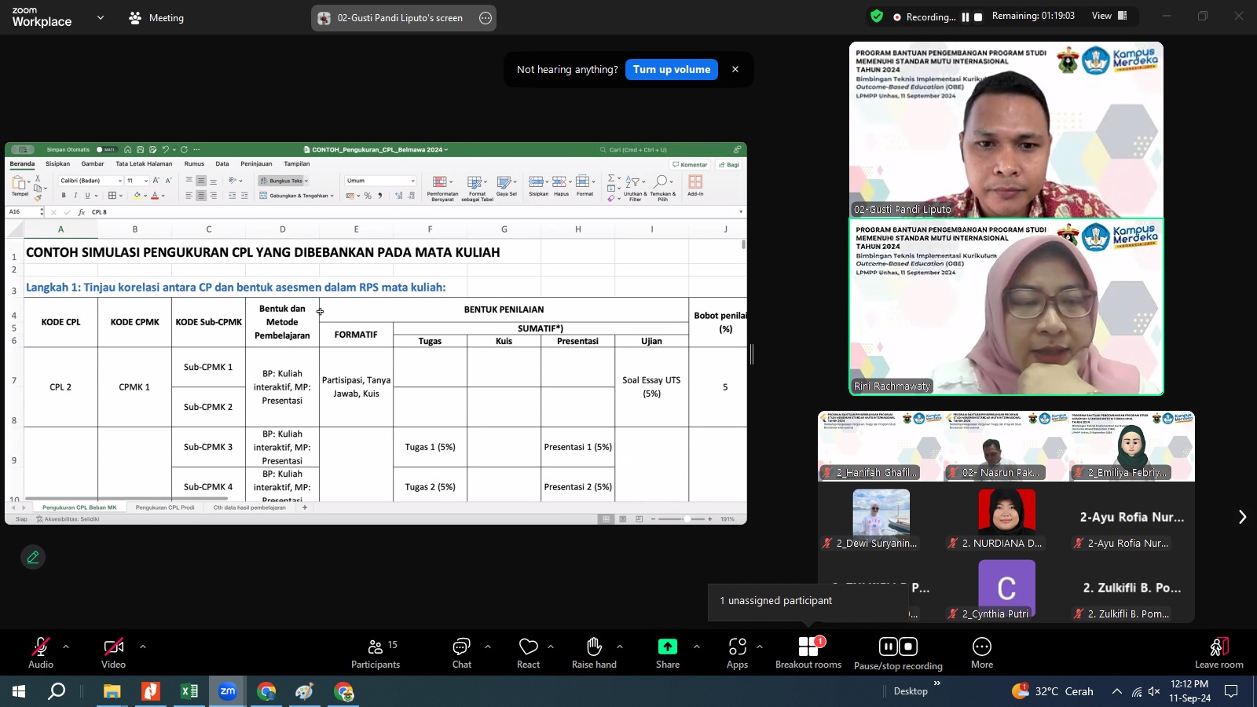Open the View layout menu
Image resolution: width=1257 pixels, height=707 pixels.
1109,16
